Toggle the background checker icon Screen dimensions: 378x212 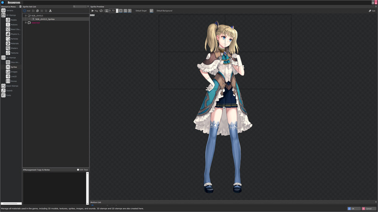point(151,11)
